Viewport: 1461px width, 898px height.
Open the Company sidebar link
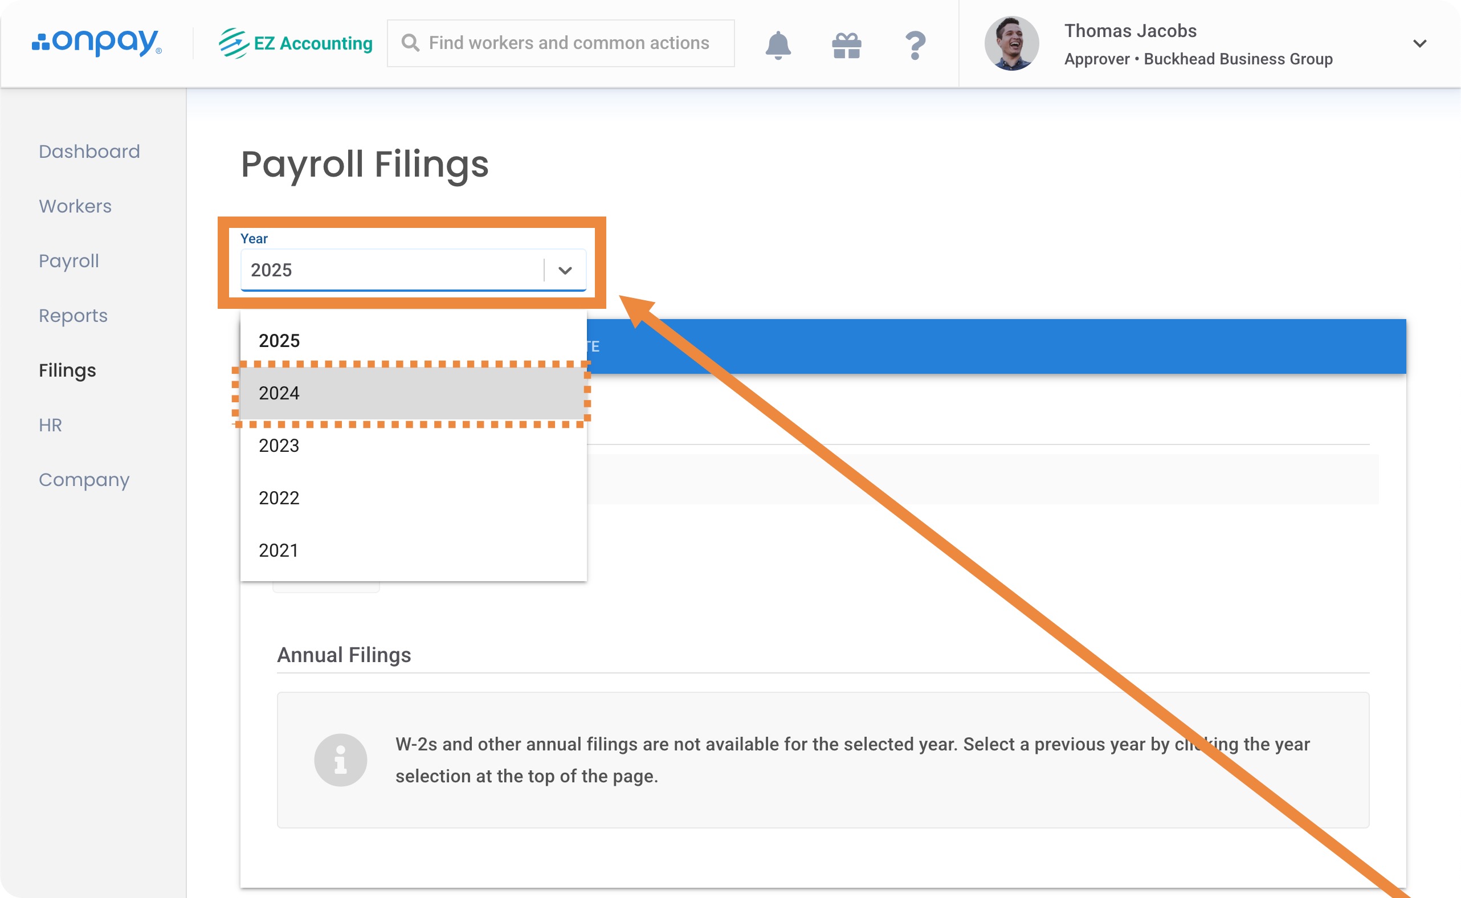[84, 479]
